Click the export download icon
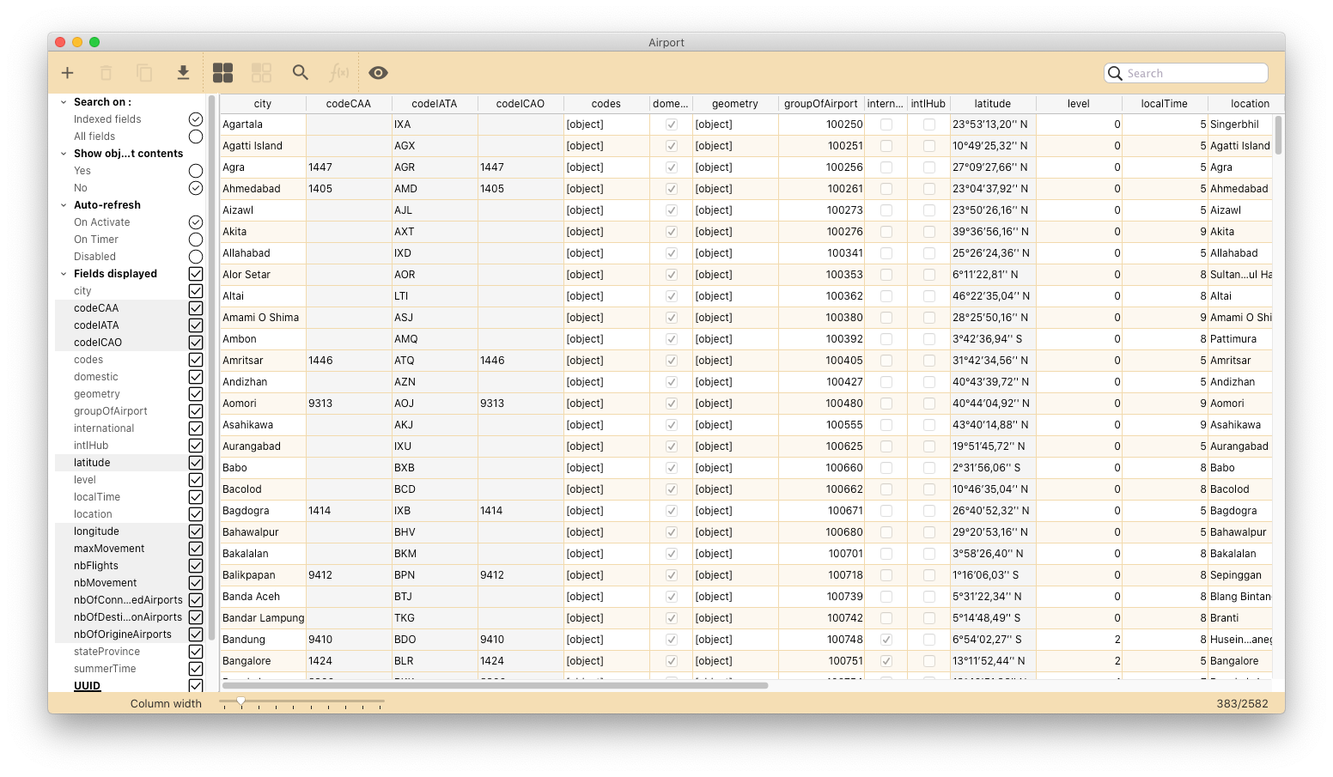Image resolution: width=1333 pixels, height=777 pixels. [x=183, y=73]
